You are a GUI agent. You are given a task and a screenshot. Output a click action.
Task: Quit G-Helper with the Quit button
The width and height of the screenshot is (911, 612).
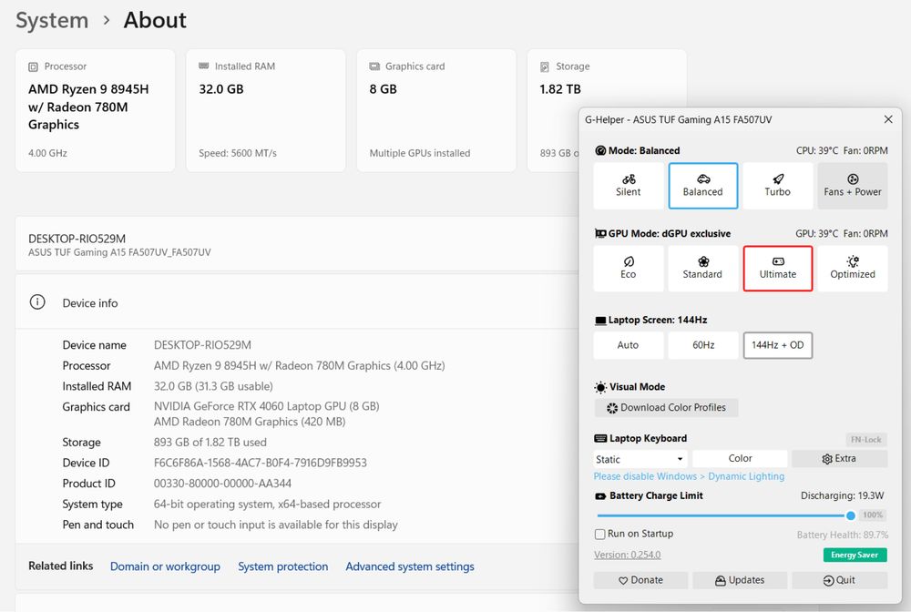[839, 580]
